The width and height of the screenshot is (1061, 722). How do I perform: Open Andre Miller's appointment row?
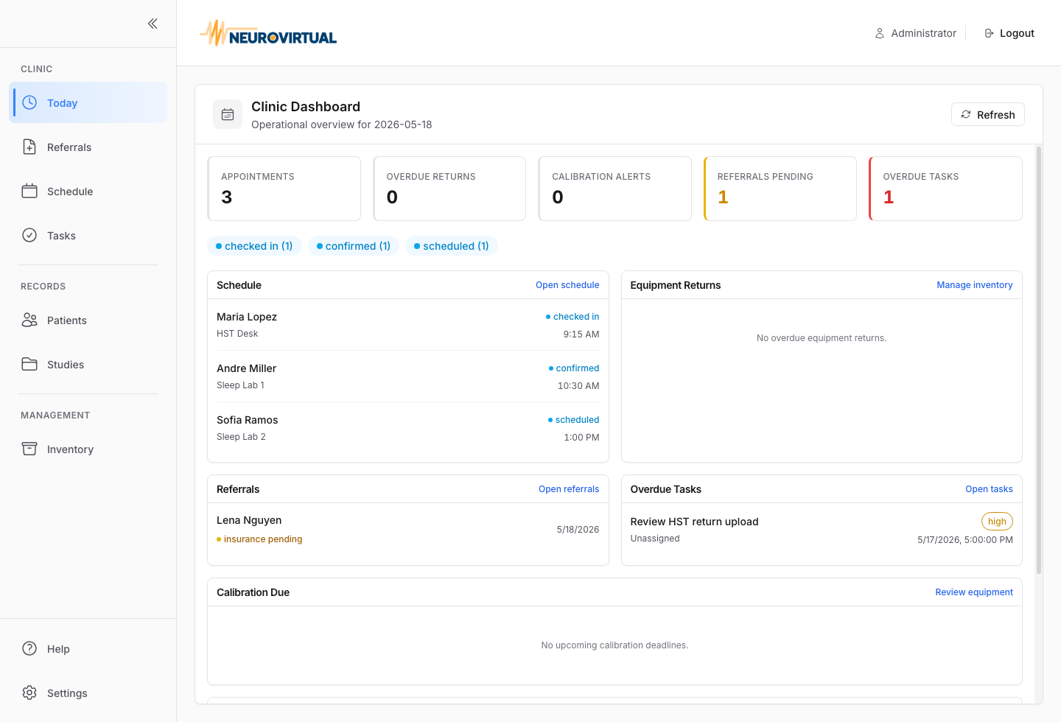point(408,376)
